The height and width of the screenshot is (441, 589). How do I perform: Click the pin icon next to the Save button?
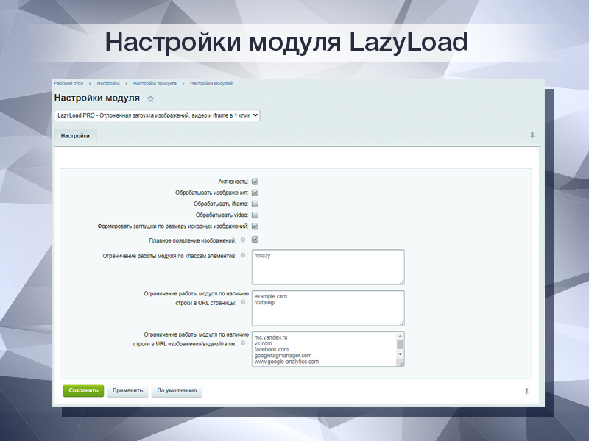[x=527, y=390]
